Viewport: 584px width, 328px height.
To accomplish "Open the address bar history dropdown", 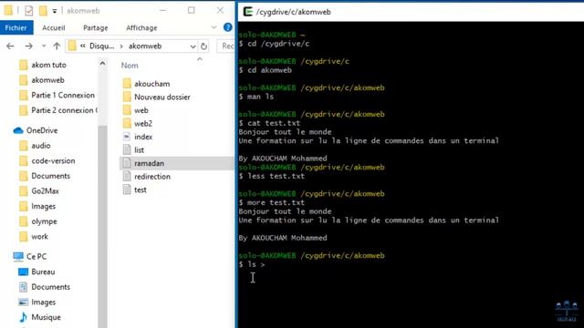I will click(x=193, y=46).
